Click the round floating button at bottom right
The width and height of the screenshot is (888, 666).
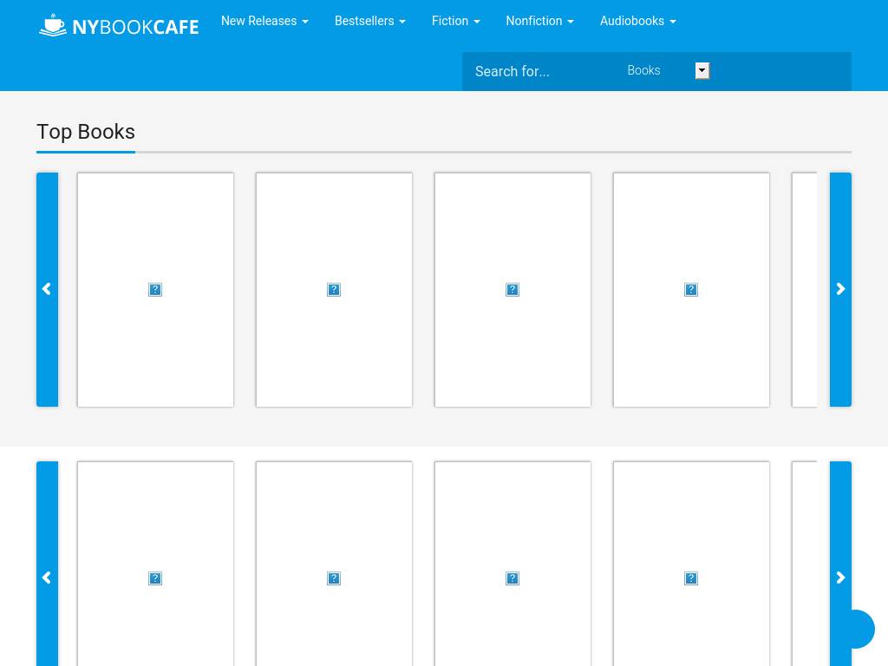pyautogui.click(x=857, y=629)
